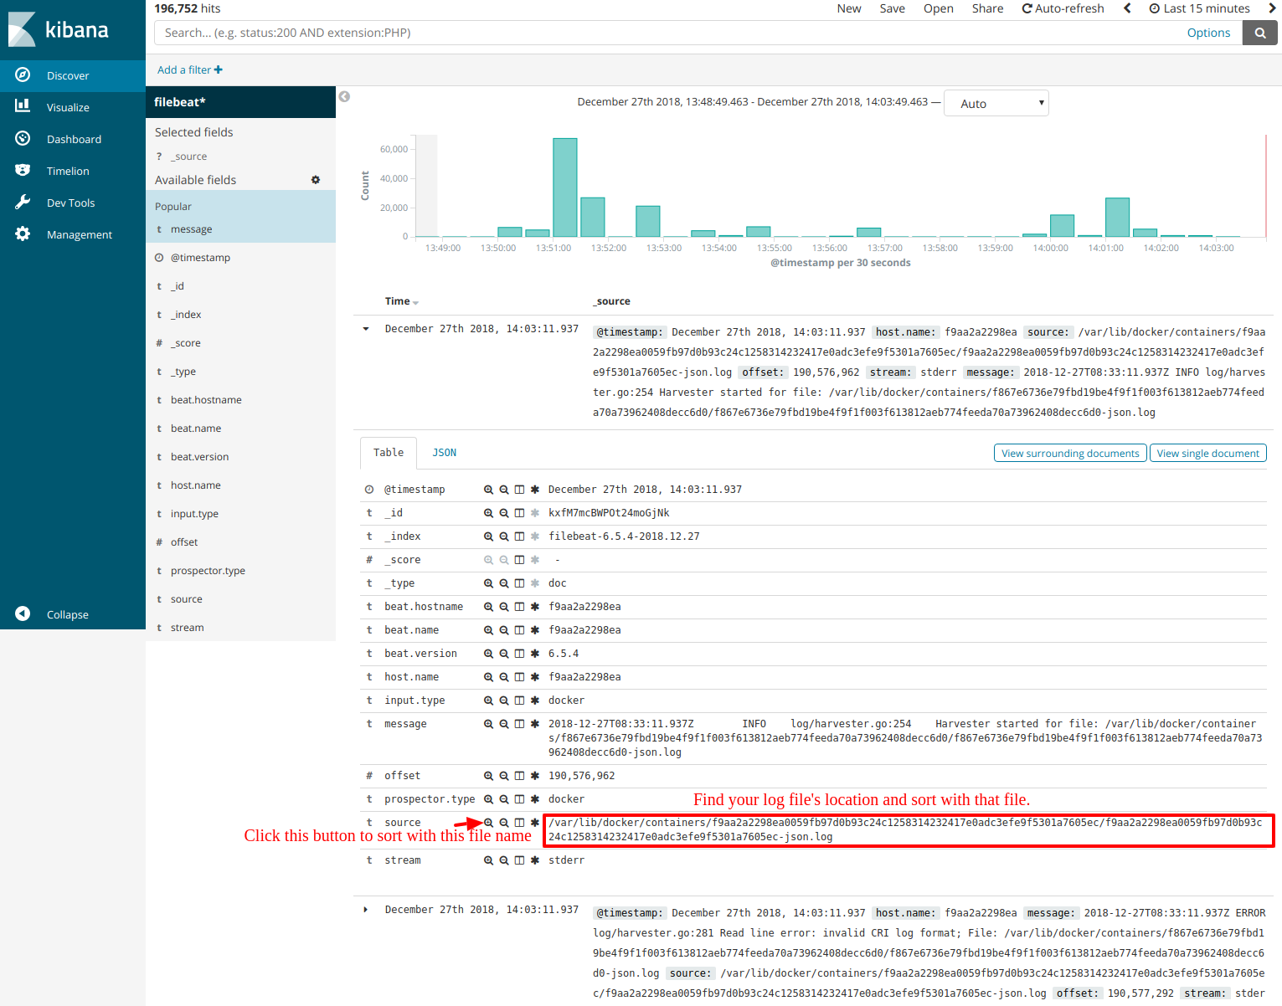1282x1006 pixels.
Task: Toggle prospector.type column in table
Action: 519,799
